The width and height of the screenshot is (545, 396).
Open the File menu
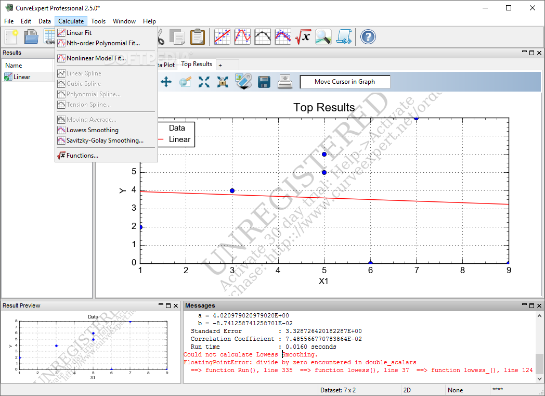pos(9,21)
